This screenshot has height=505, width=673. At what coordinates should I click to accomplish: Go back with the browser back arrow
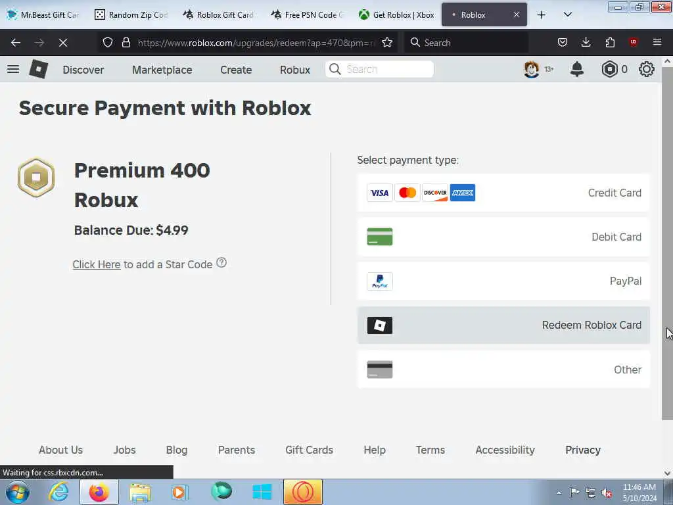point(16,43)
